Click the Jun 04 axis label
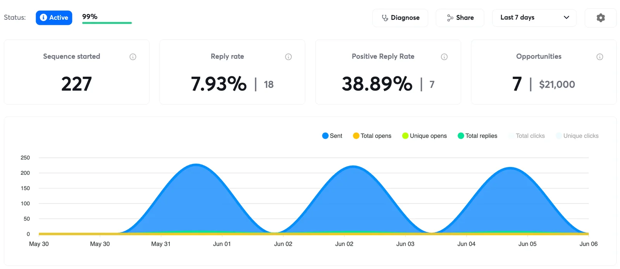This screenshot has width=620, height=269. click(467, 244)
